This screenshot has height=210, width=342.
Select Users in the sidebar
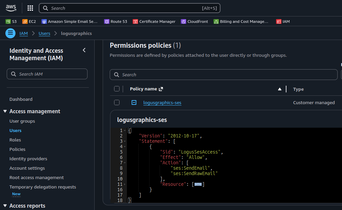tap(15, 131)
